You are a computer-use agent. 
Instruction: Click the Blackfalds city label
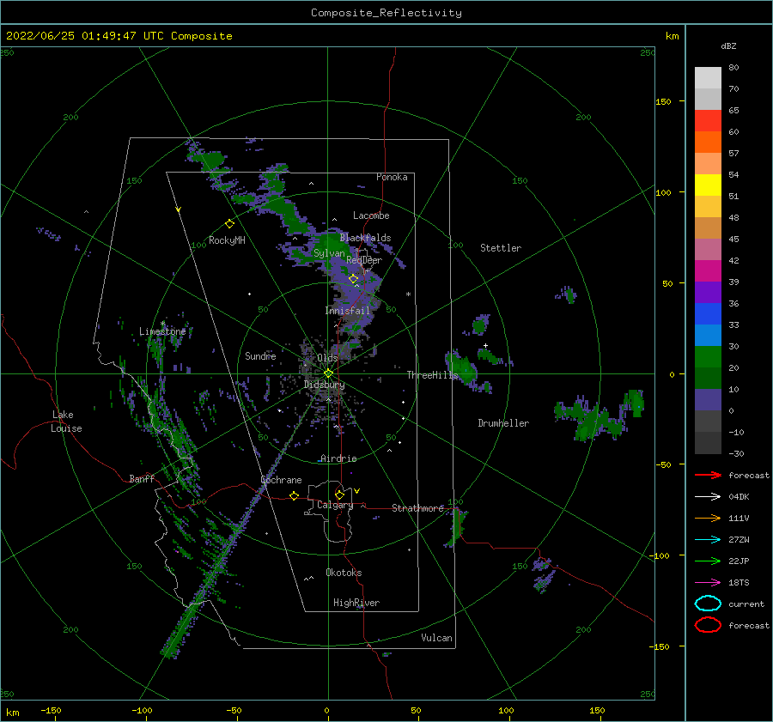click(x=365, y=238)
